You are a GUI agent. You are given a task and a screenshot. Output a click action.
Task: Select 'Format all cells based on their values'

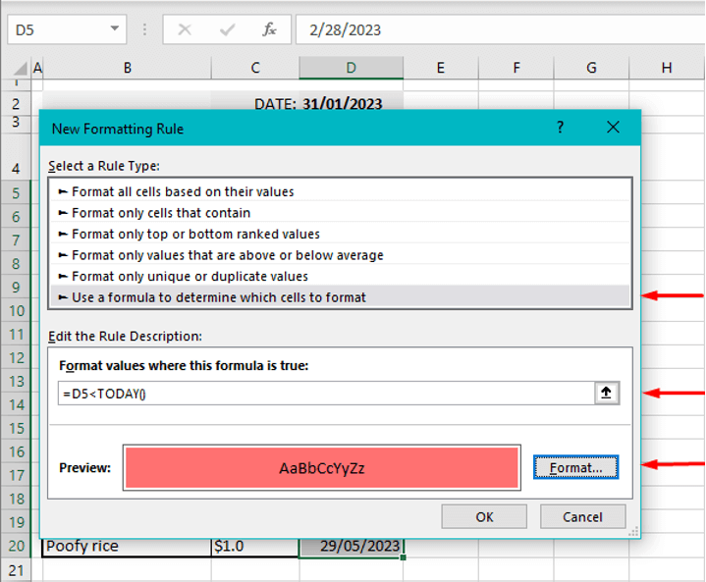183,191
